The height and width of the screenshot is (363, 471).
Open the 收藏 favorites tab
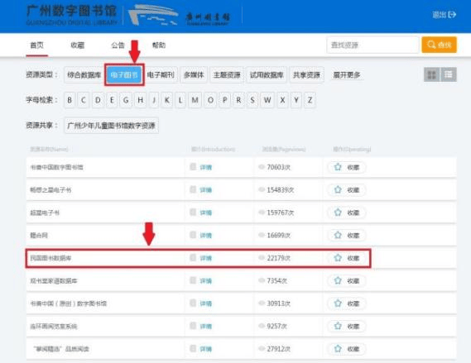[78, 45]
